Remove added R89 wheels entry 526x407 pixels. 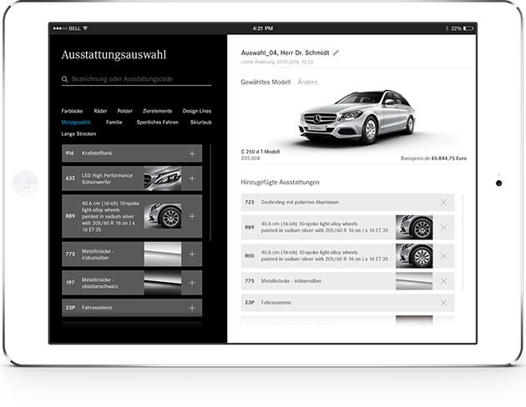pos(443,228)
